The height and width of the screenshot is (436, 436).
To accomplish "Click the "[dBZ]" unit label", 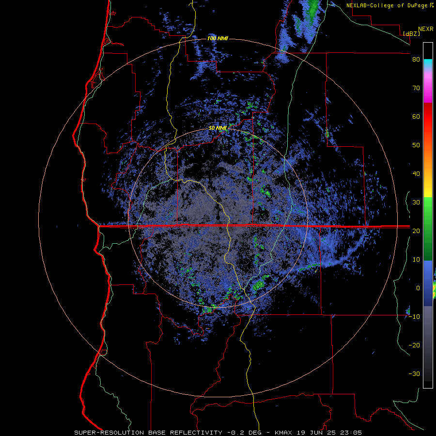I will point(411,33).
